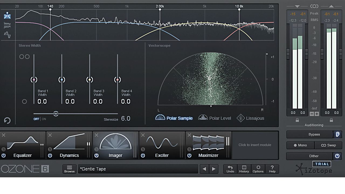Click the meter link icon at top
Image resolution: width=345 pixels, height=194 pixels.
[314, 6]
